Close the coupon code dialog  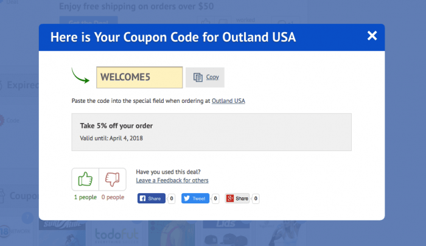pos(372,35)
